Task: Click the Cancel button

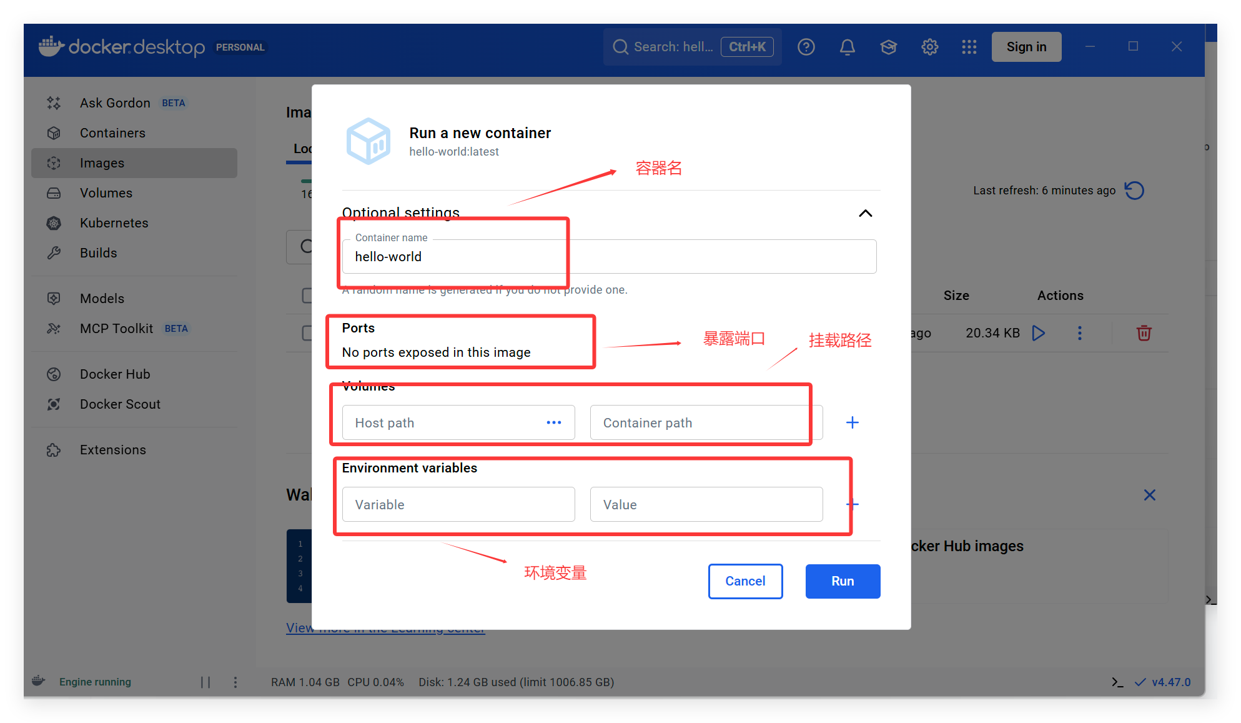Action: [x=744, y=581]
